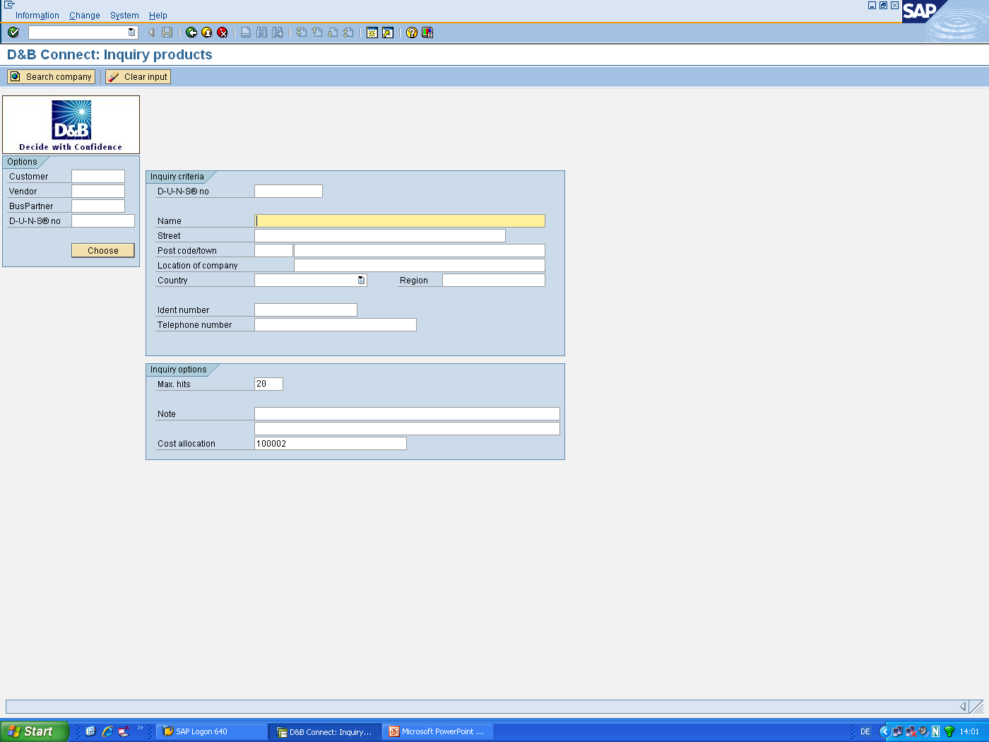Screen dimensions: 989x742
Task: Click the Last Page icon
Action: click(348, 33)
